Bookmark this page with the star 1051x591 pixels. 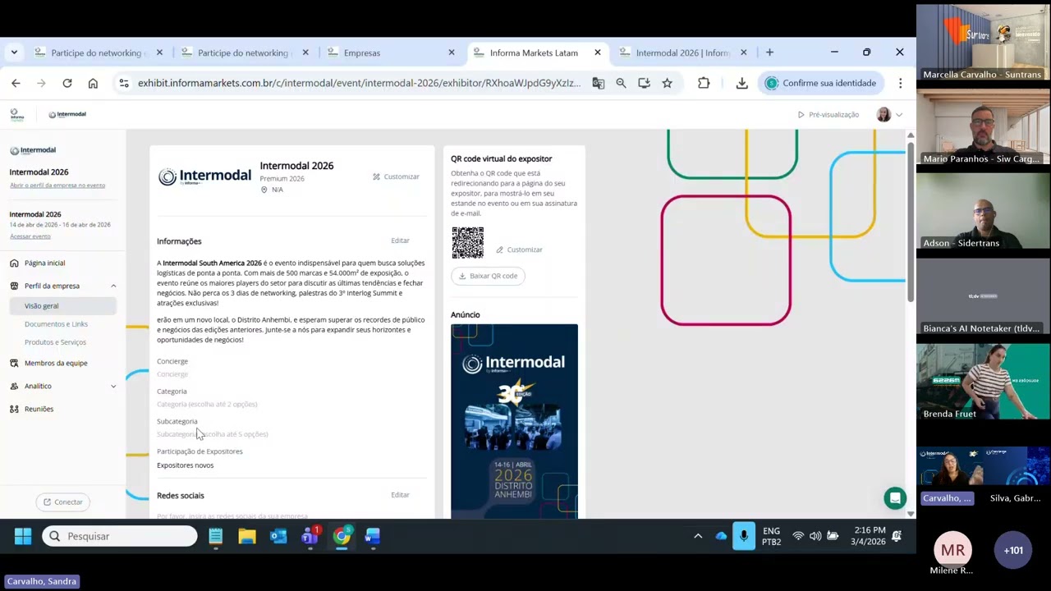[x=667, y=83]
